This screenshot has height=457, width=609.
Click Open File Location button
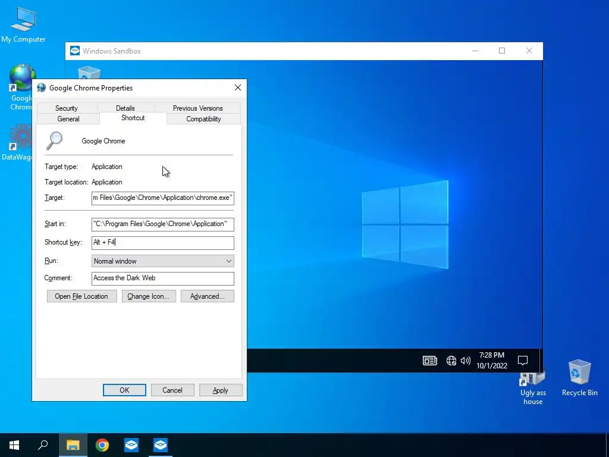point(81,296)
